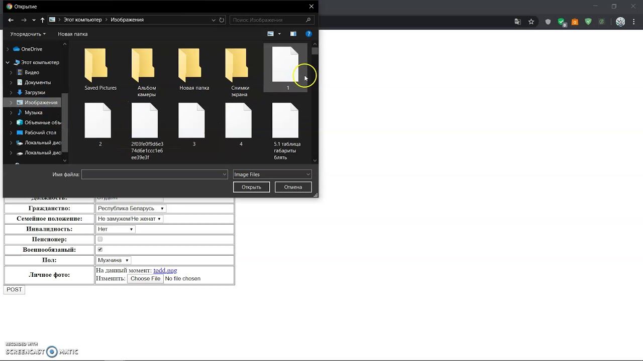Click the computer icon in the address bar
643x361 pixels.
tap(52, 20)
